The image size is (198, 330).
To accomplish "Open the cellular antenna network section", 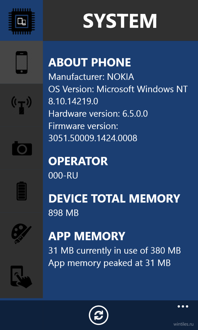I will (x=21, y=105).
